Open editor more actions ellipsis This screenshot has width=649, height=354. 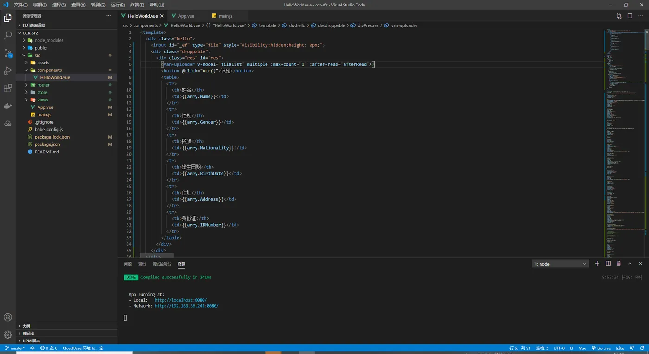(x=640, y=16)
